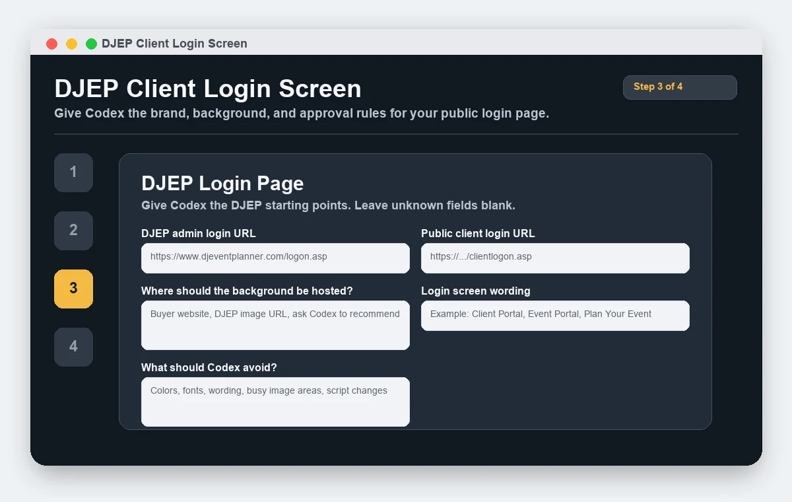The height and width of the screenshot is (502, 792).
Task: Click the 'Leave unknown fields blank' subtitle
Action: (x=328, y=205)
